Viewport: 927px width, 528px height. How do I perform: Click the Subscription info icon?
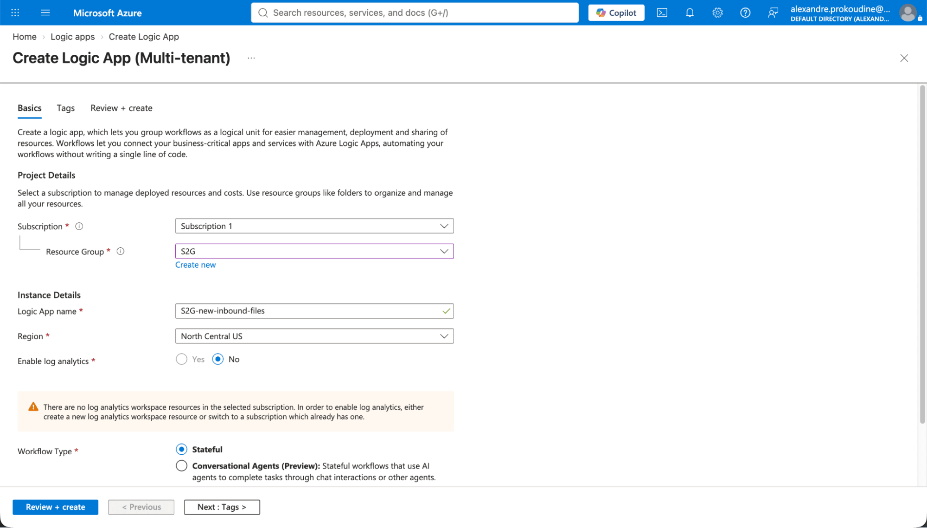[79, 226]
